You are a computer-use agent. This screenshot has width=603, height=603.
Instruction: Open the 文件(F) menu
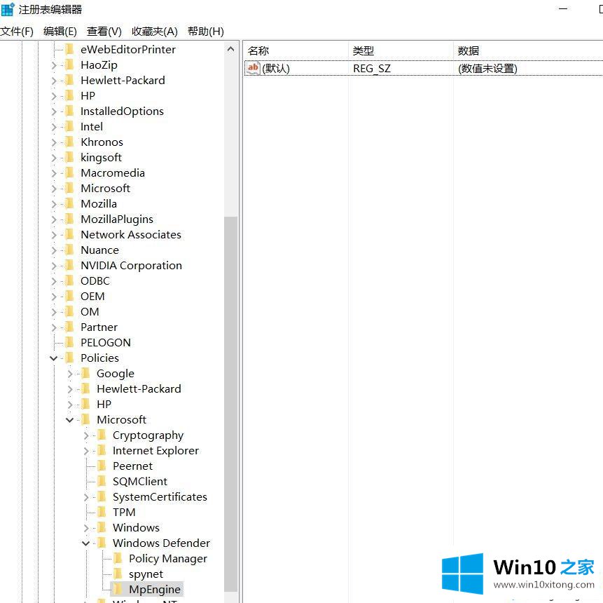pos(17,31)
